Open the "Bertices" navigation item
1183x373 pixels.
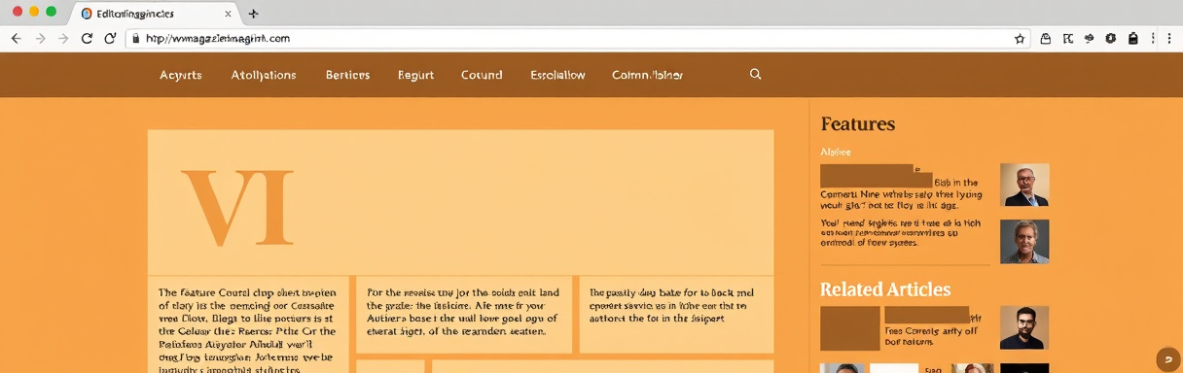pos(348,75)
